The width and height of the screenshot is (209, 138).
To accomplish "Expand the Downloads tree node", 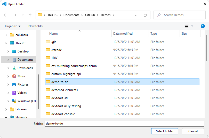I will pos(8,68).
